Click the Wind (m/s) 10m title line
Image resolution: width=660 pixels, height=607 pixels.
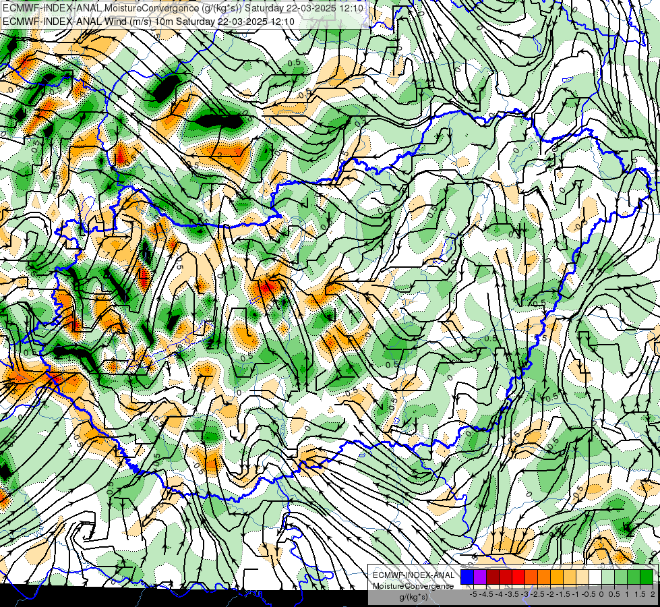tap(148, 21)
